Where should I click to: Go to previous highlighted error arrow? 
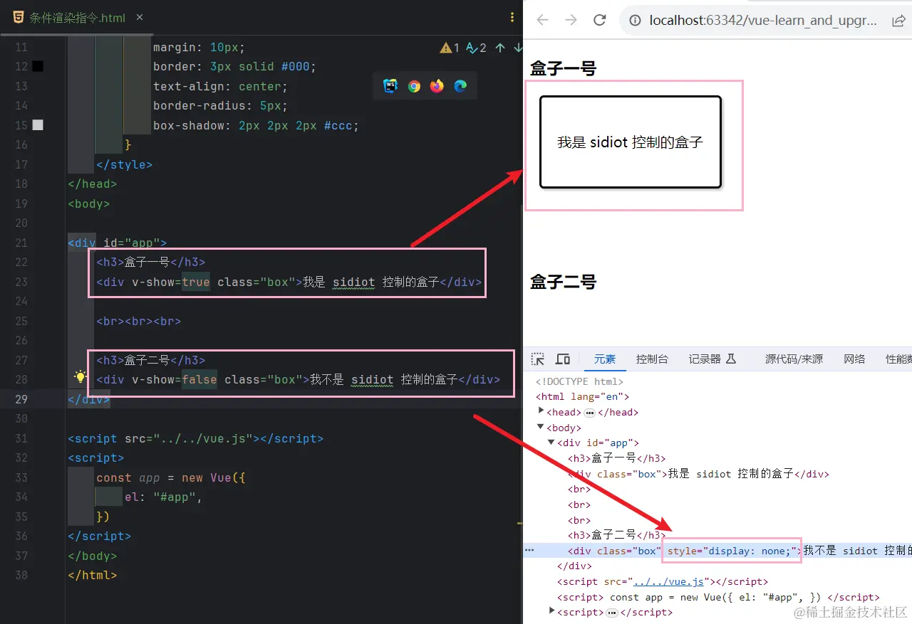coord(500,48)
